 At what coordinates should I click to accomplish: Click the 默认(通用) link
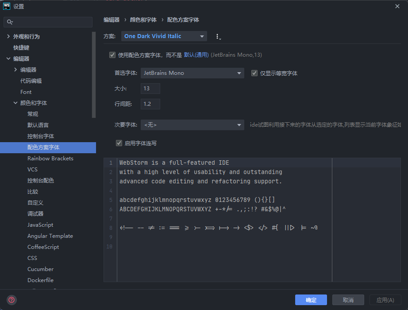point(196,55)
